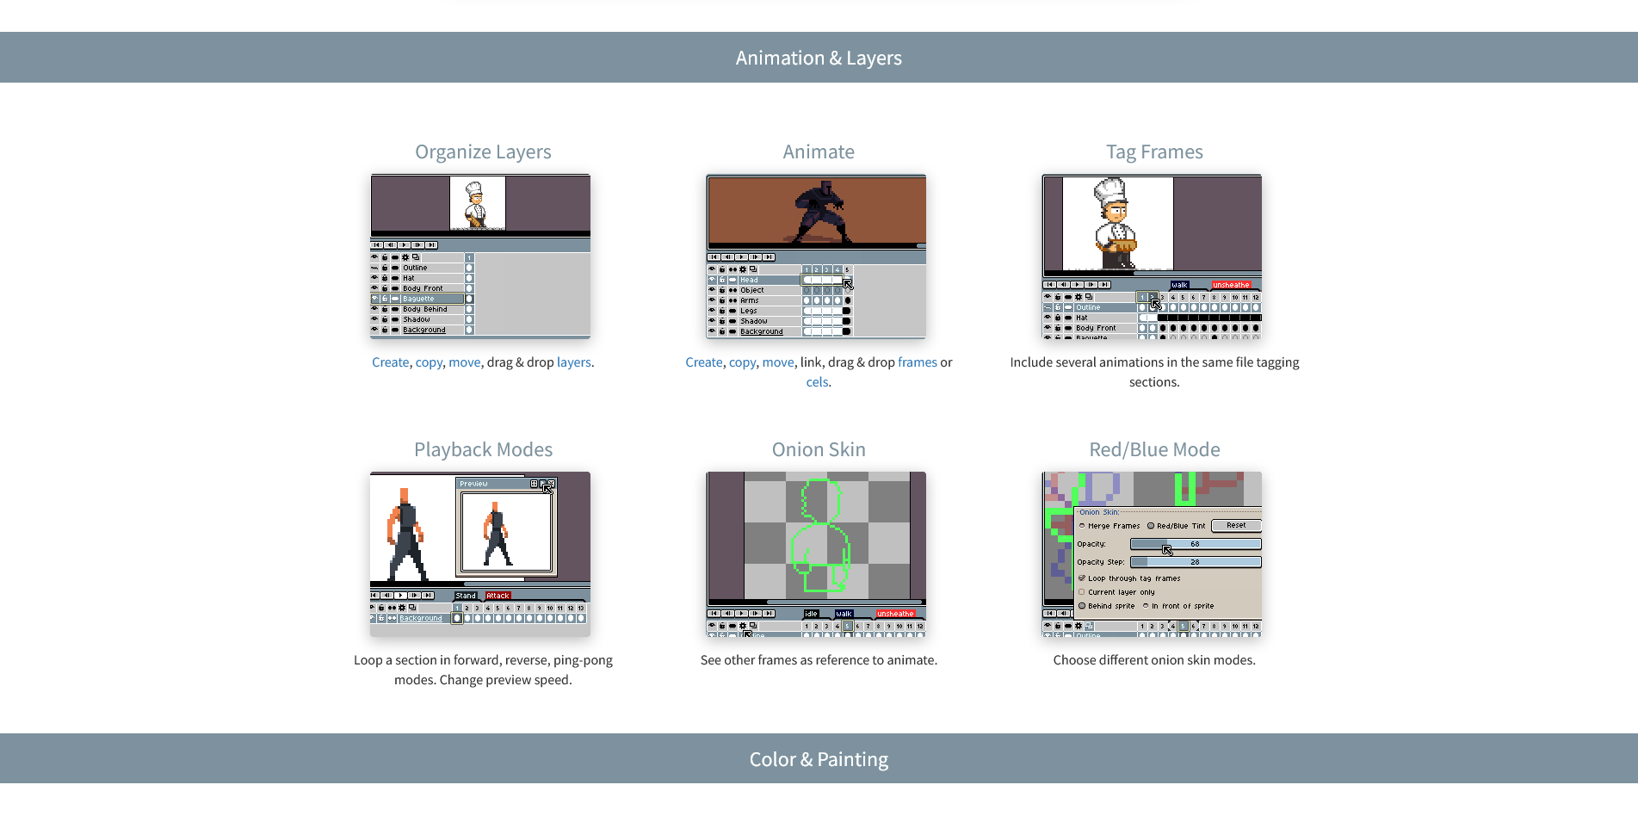This screenshot has height=822, width=1638.
Task: Open the Red/Blue Mode settings screenshot
Action: pyautogui.click(x=1152, y=554)
